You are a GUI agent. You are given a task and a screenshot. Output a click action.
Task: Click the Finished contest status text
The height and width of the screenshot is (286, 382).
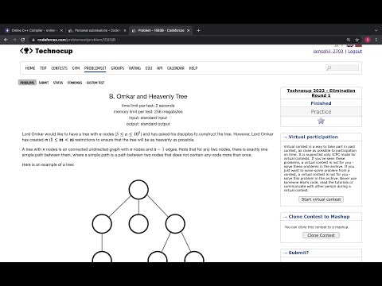click(321, 103)
